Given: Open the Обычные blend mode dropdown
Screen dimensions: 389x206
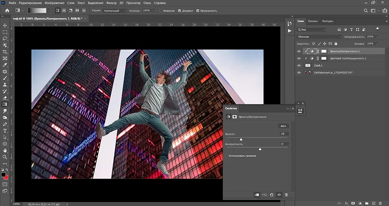Looking at the screenshot, I should click(319, 37).
